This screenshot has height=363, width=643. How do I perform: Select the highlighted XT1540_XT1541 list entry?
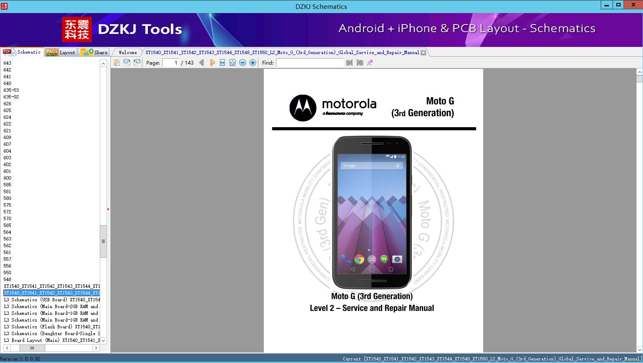tap(52, 293)
